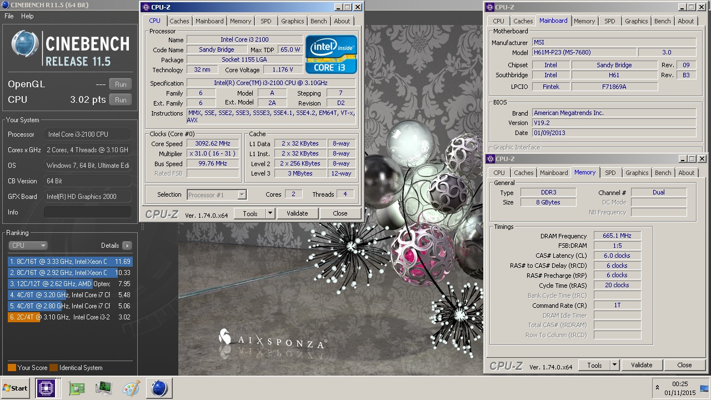Switch to SPD tab in main CPU-Z
711x400 pixels.
click(266, 21)
